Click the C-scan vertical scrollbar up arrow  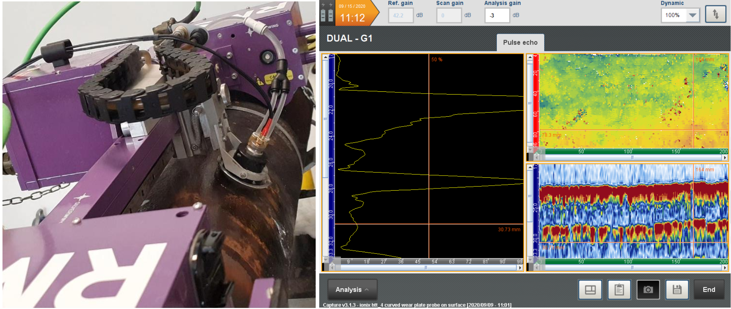[x=530, y=57]
